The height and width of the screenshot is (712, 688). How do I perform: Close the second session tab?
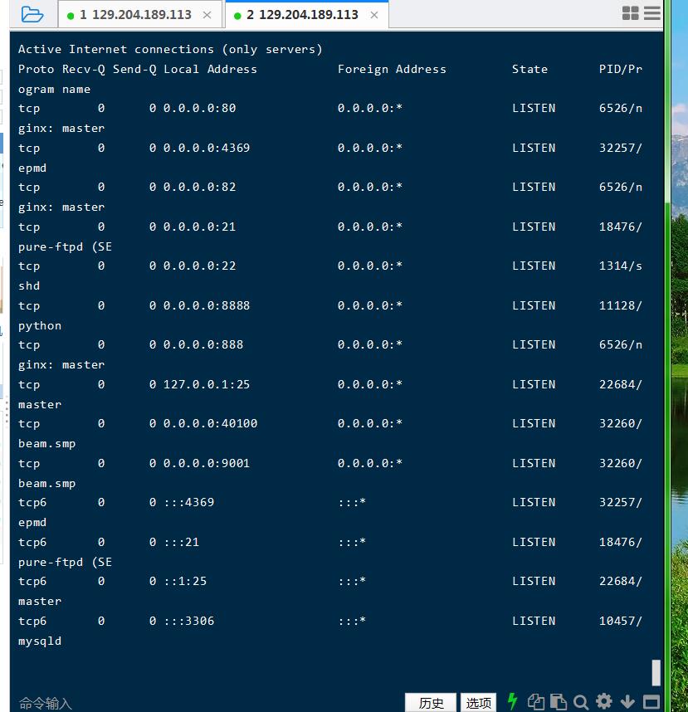click(x=374, y=15)
